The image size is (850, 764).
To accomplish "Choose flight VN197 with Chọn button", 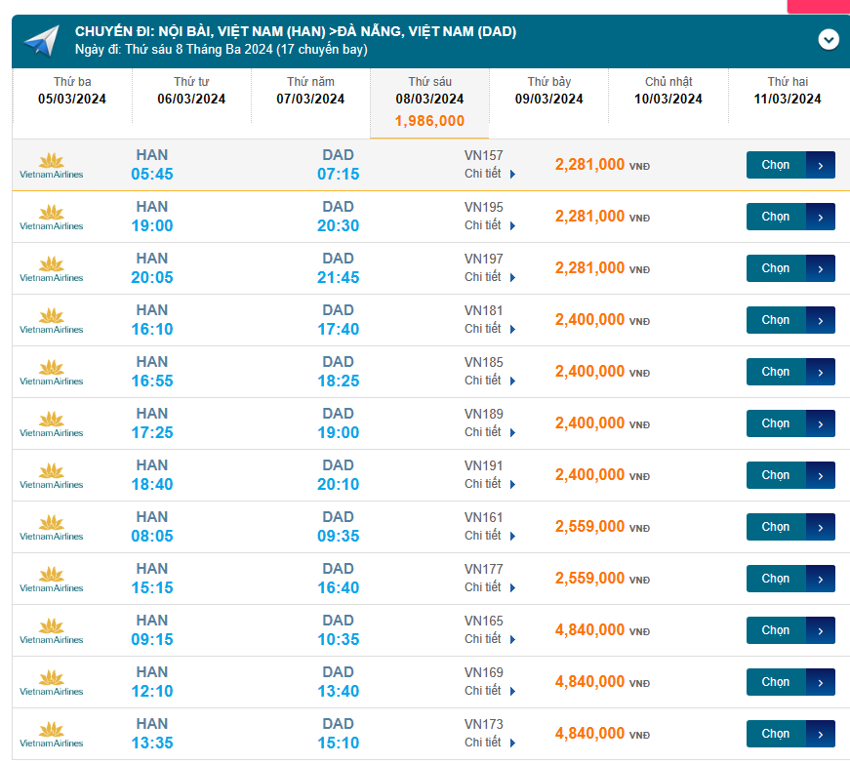I will coord(777,268).
